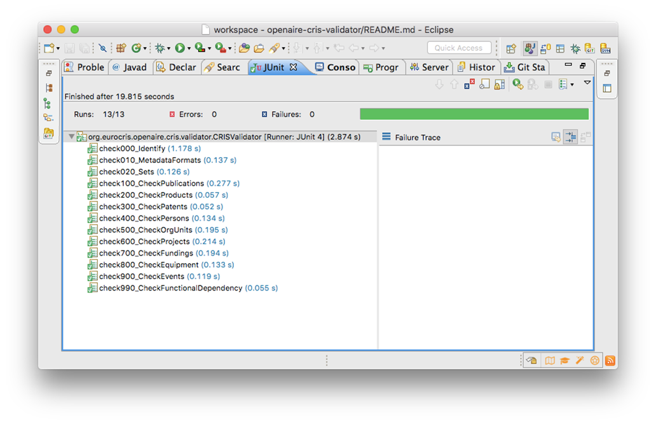Switch to the Resource perspective icon
The image size is (656, 424).
click(560, 48)
